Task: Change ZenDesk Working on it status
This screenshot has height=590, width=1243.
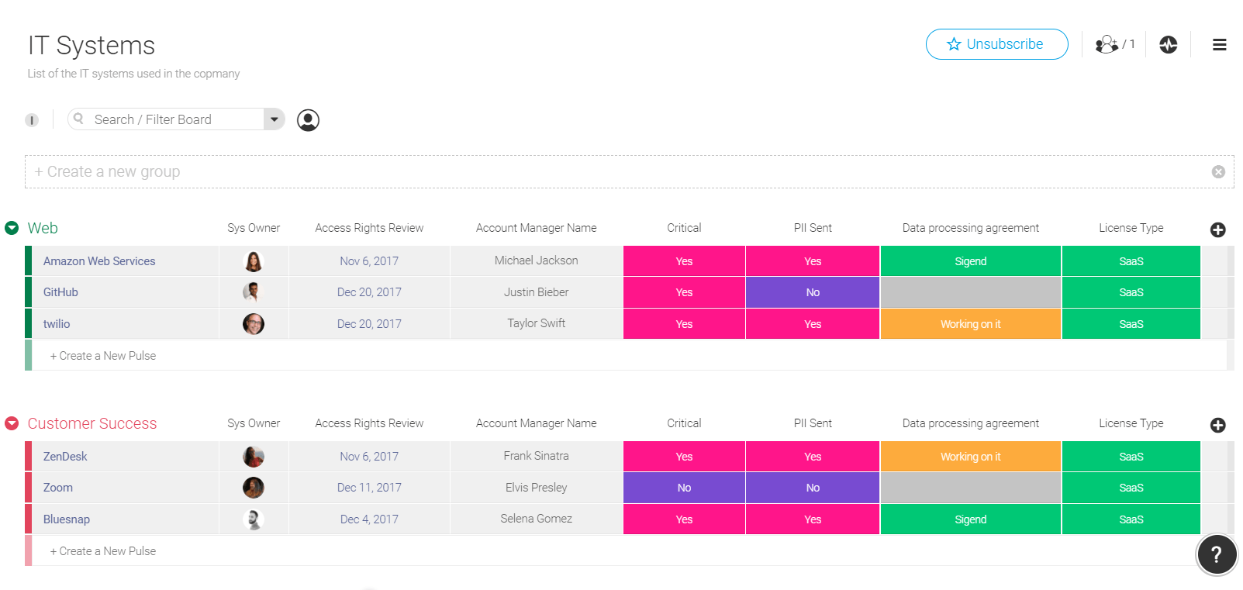Action: 971,457
